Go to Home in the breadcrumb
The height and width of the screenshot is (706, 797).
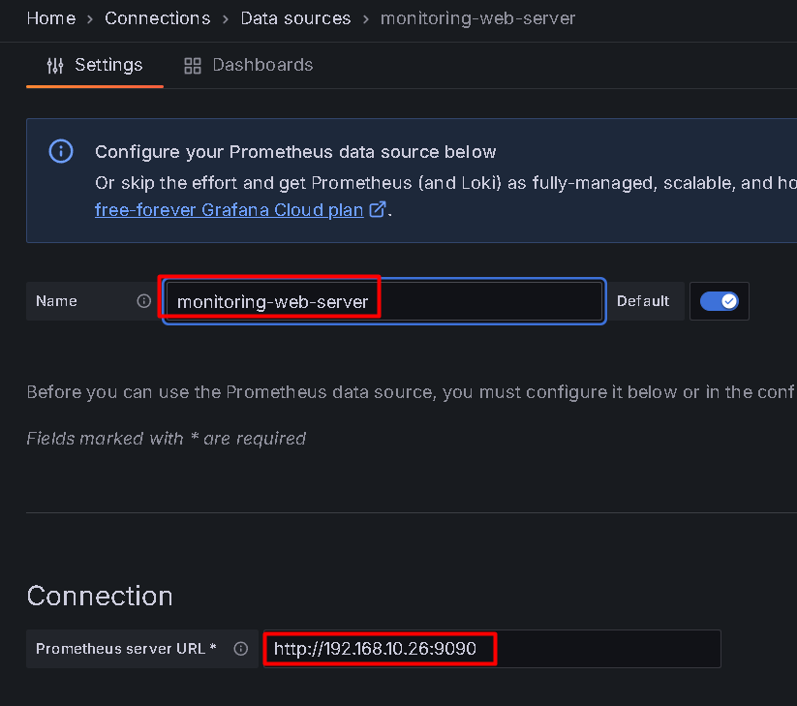point(50,18)
